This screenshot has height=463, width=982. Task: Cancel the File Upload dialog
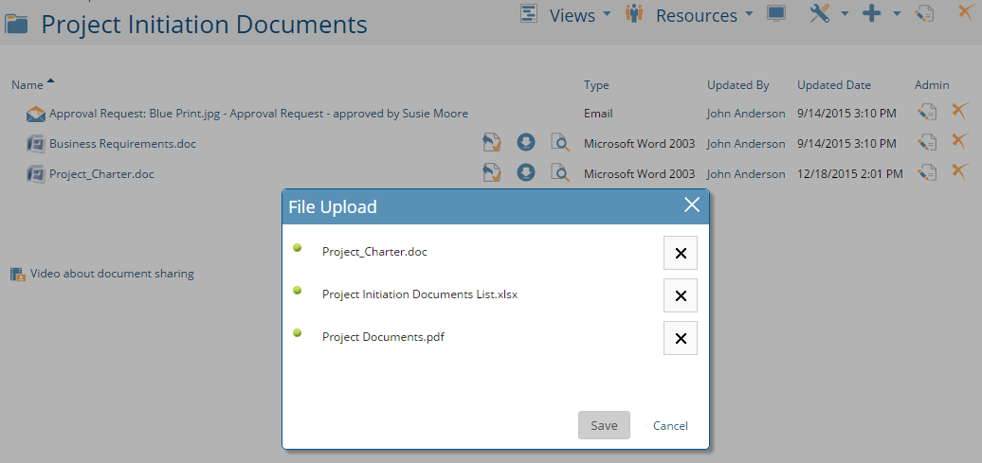click(670, 425)
